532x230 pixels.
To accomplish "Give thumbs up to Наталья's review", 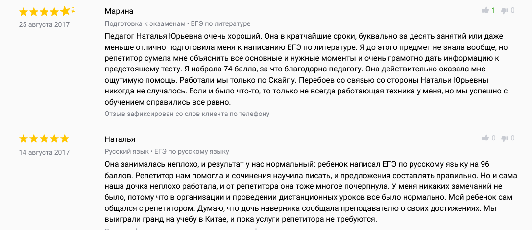I will 485,138.
